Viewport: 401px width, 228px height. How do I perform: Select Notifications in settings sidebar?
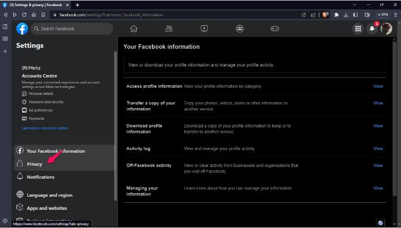point(64,177)
